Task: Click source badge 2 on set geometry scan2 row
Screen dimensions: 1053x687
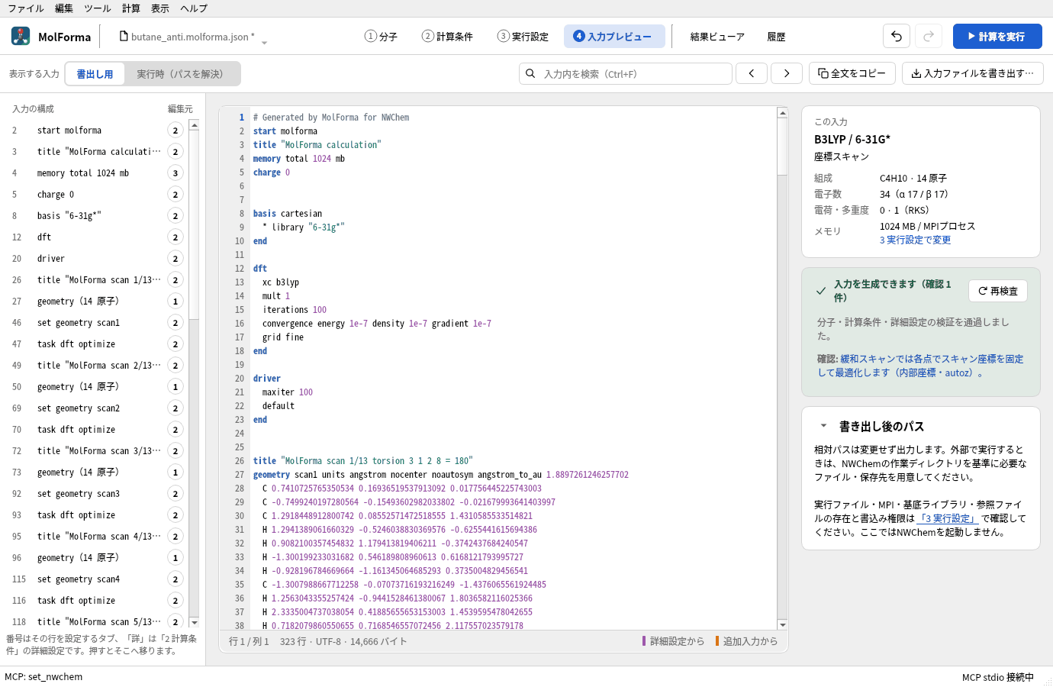Action: (x=175, y=408)
